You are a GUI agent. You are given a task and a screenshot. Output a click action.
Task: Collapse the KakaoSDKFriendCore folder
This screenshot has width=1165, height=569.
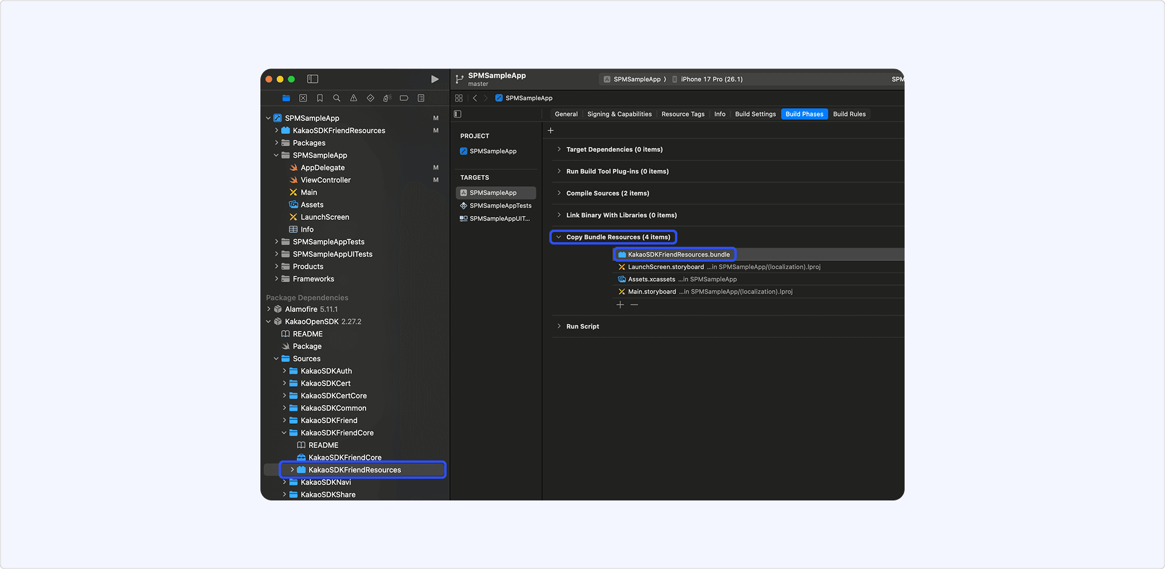click(284, 433)
